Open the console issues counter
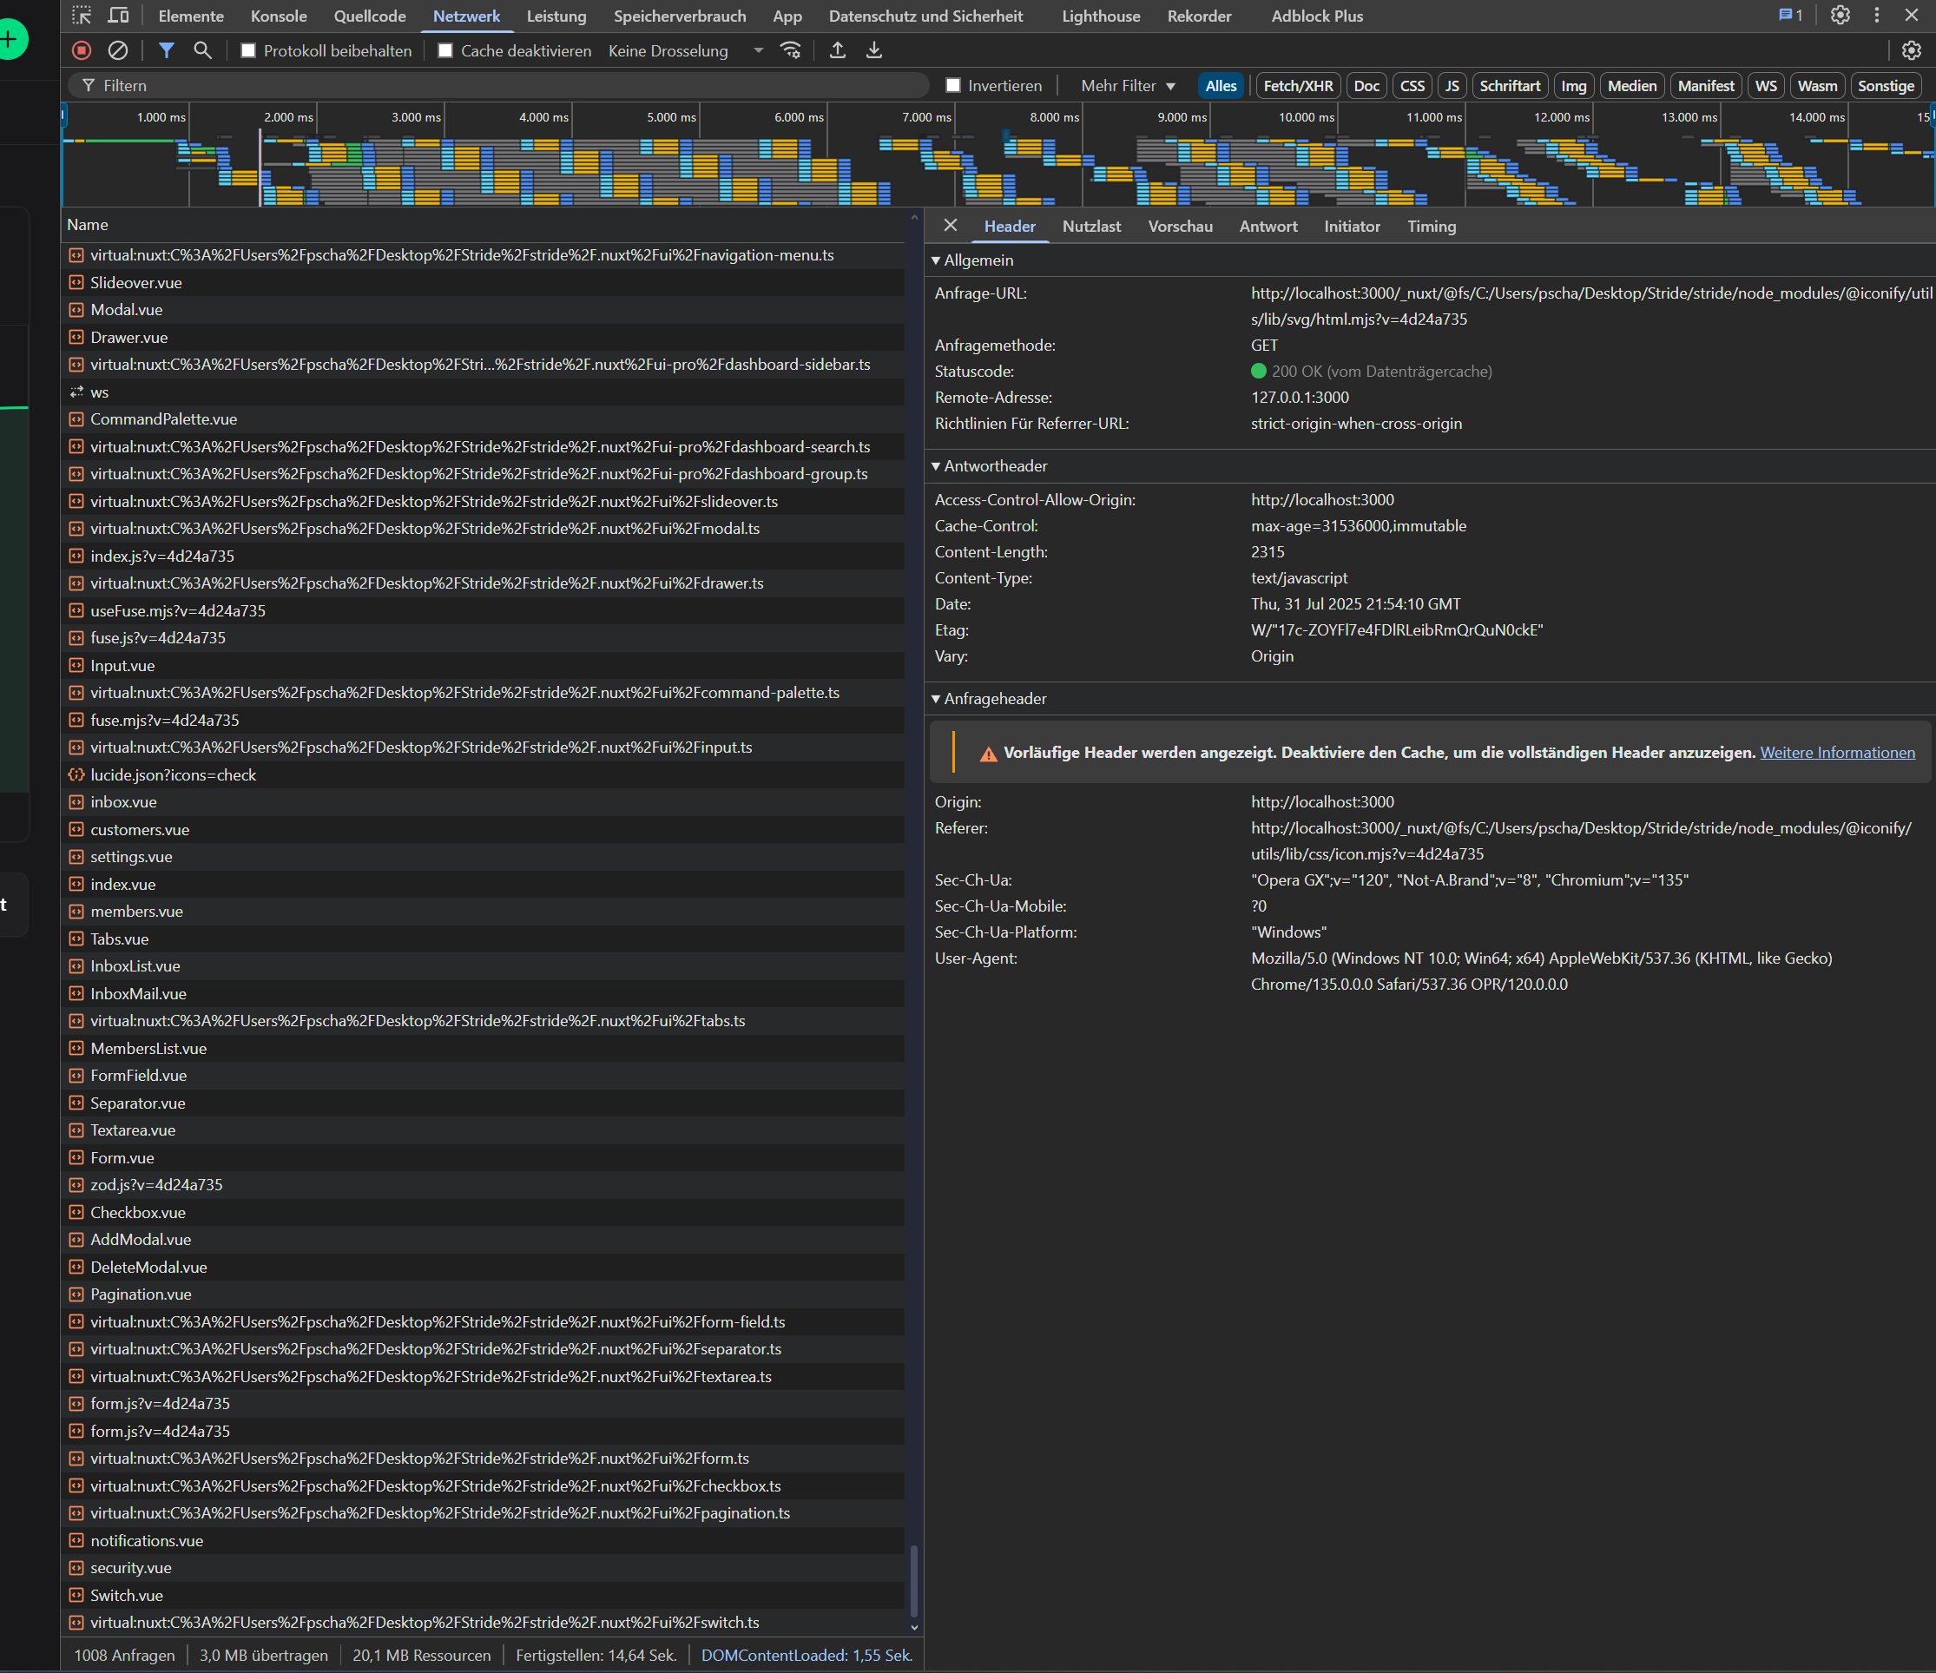Viewport: 1936px width, 1673px height. click(x=1791, y=16)
